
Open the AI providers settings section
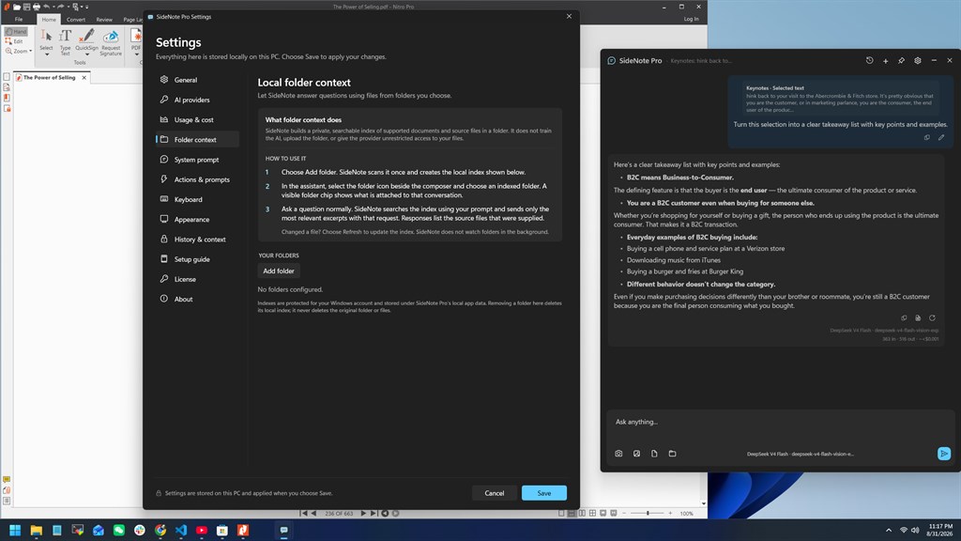[197, 100]
